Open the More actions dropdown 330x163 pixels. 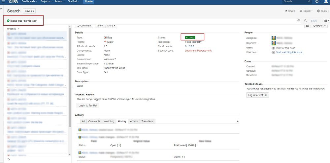pyautogui.click(x=111, y=26)
